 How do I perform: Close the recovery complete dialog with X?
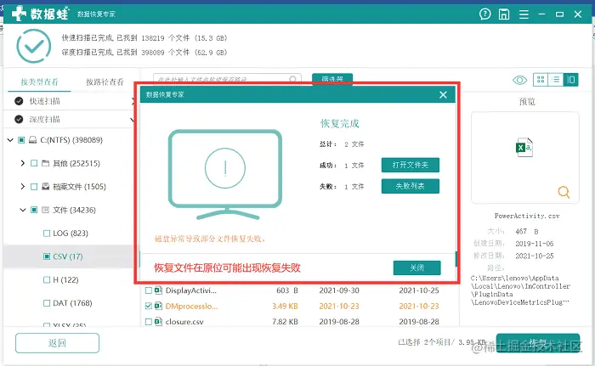(443, 95)
